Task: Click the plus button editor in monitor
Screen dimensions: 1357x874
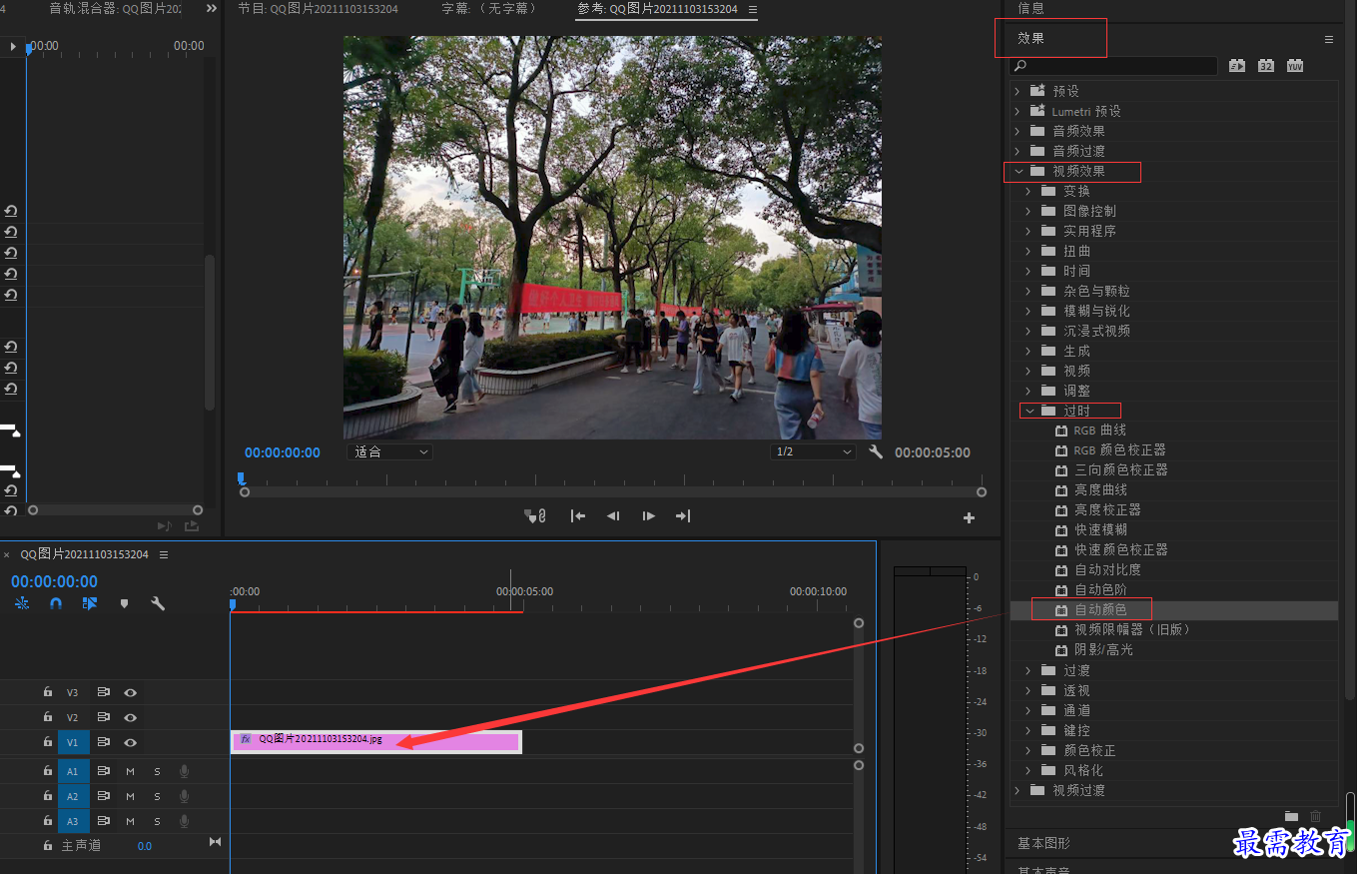Action: (x=969, y=517)
